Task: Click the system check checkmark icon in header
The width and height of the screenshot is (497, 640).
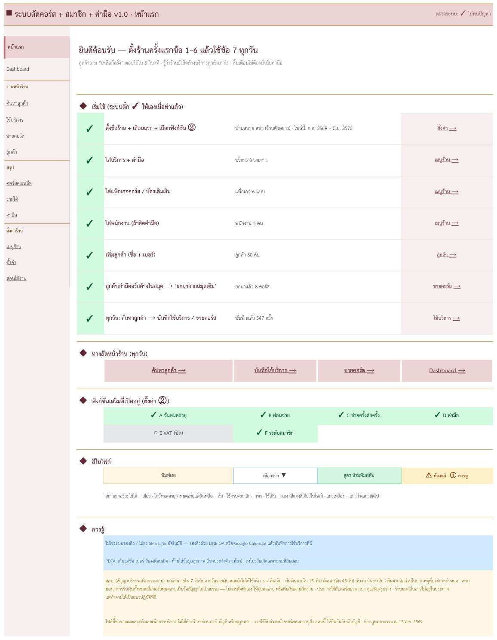Action: [x=463, y=13]
